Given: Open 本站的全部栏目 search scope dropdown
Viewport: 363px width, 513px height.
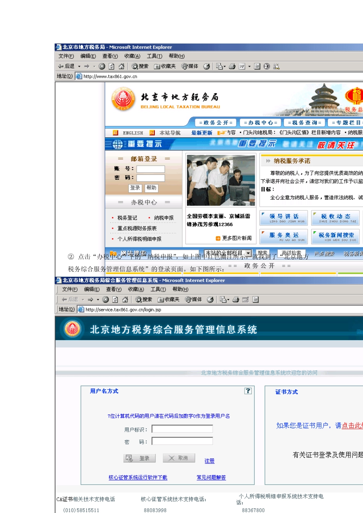Looking at the screenshot, I should click(x=248, y=253).
